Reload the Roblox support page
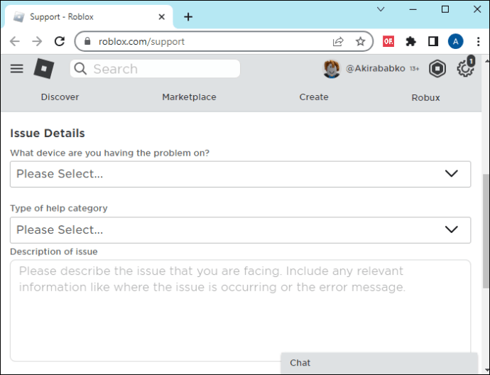Image resolution: width=490 pixels, height=375 pixels. 60,41
